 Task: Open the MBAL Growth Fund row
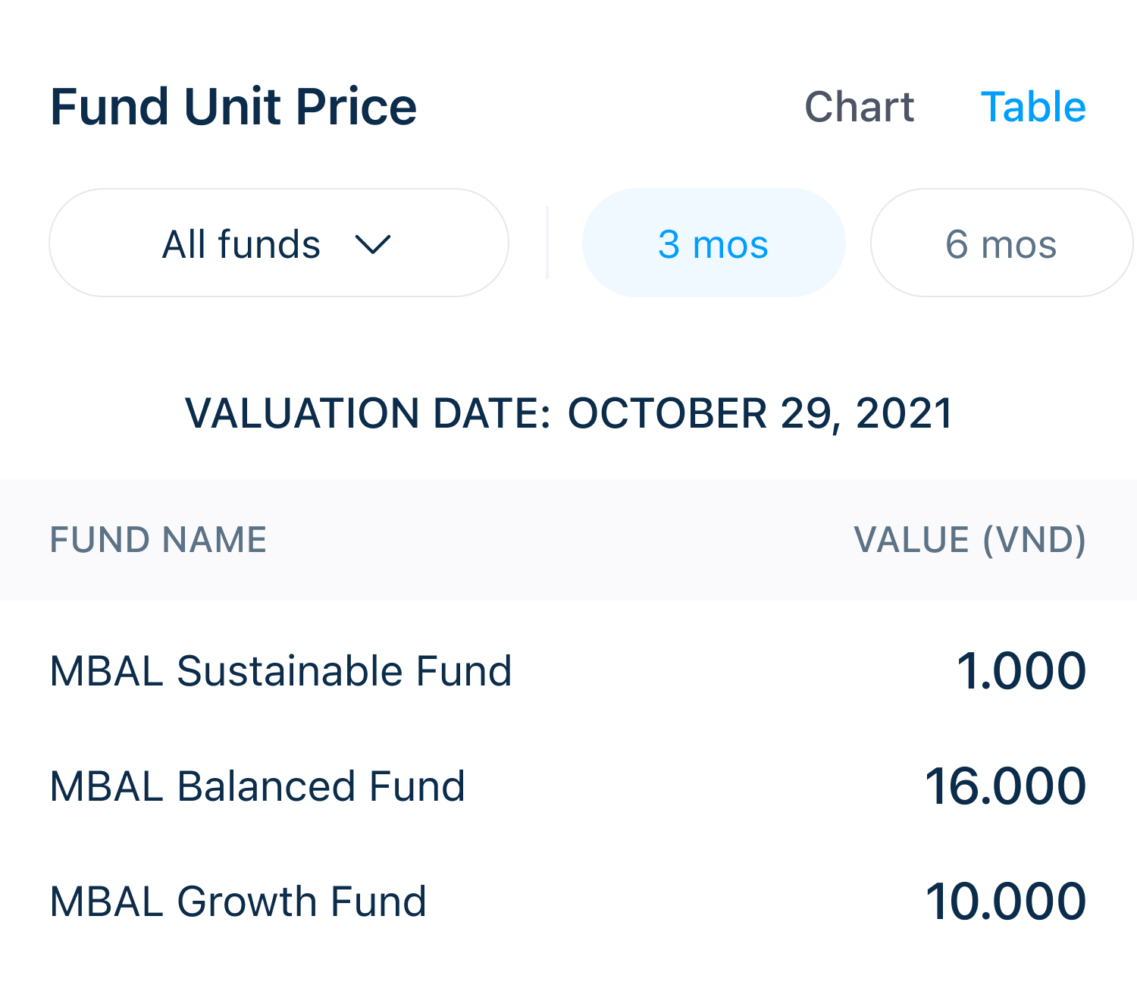(238, 902)
